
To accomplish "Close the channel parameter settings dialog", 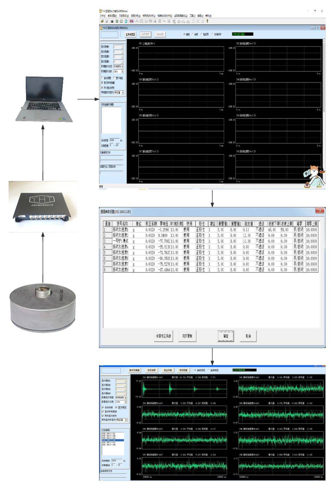I will point(319,211).
